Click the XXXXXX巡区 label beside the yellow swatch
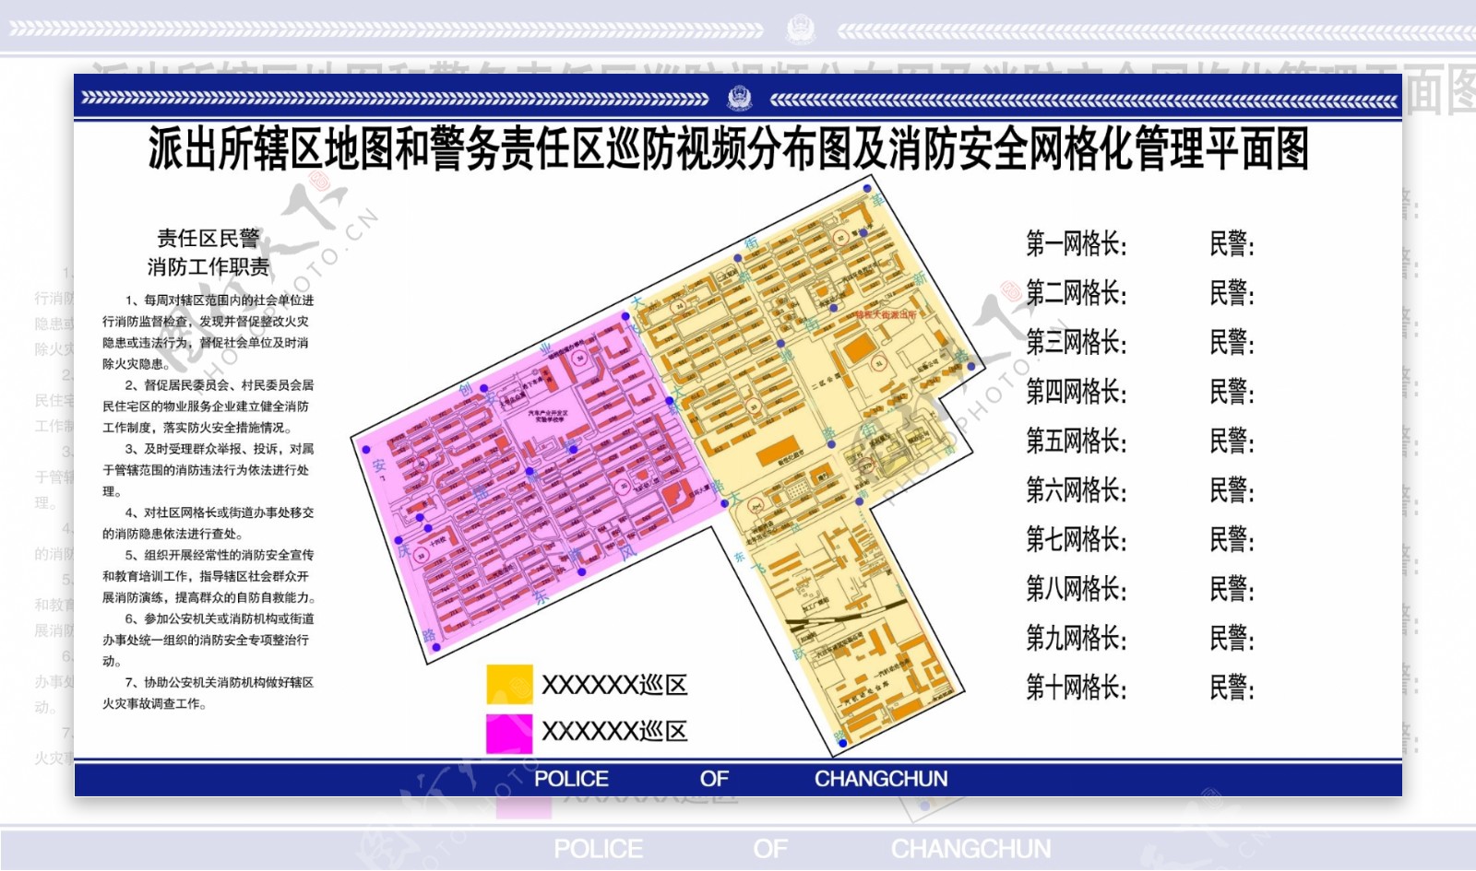1476x871 pixels. point(614,685)
